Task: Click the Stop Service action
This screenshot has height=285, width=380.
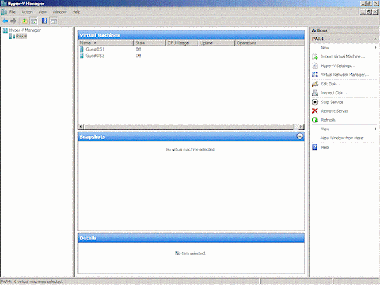Action: [332, 102]
